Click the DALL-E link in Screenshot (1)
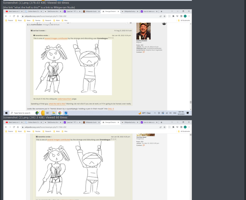Viewport: 246px width, 200px height. click(x=111, y=108)
